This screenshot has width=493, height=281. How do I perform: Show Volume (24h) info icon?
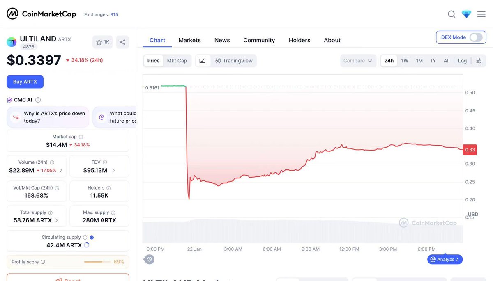(x=52, y=162)
